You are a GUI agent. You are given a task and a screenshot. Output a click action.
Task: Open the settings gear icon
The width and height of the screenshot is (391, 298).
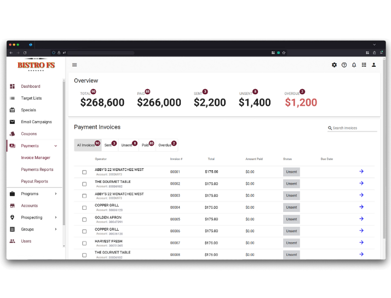pyautogui.click(x=335, y=65)
